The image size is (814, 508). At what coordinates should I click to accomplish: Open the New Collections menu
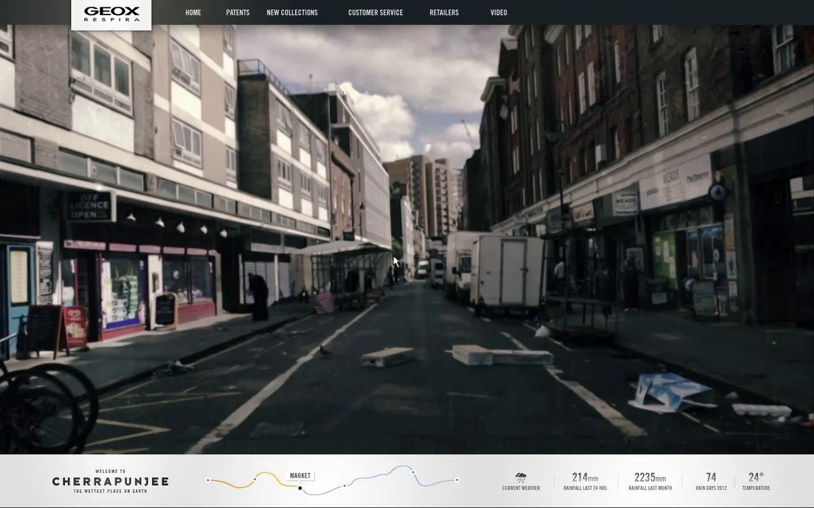292,13
